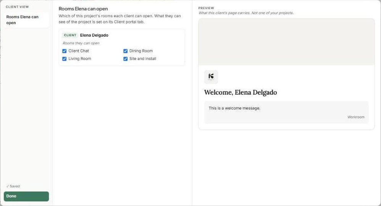Click the CLIENT VIEW sidebar header
This screenshot has width=381, height=206.
click(x=17, y=7)
